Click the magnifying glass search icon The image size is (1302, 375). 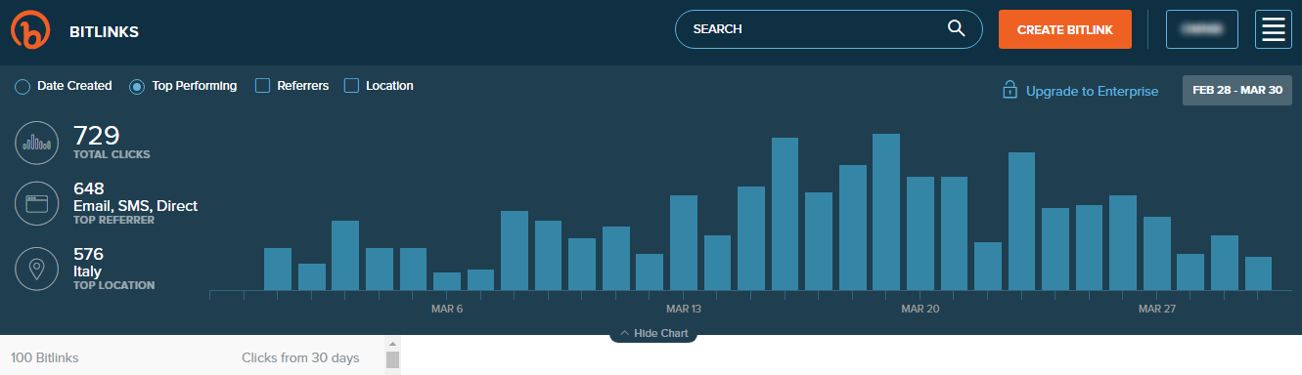957,28
